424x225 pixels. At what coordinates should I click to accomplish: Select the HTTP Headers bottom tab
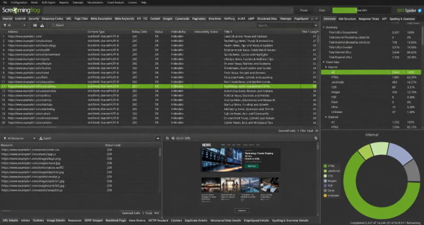[x=158, y=220]
